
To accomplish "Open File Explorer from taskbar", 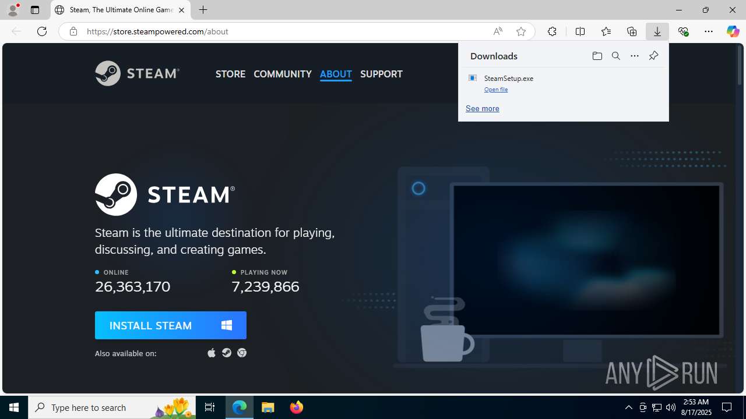I will (268, 407).
